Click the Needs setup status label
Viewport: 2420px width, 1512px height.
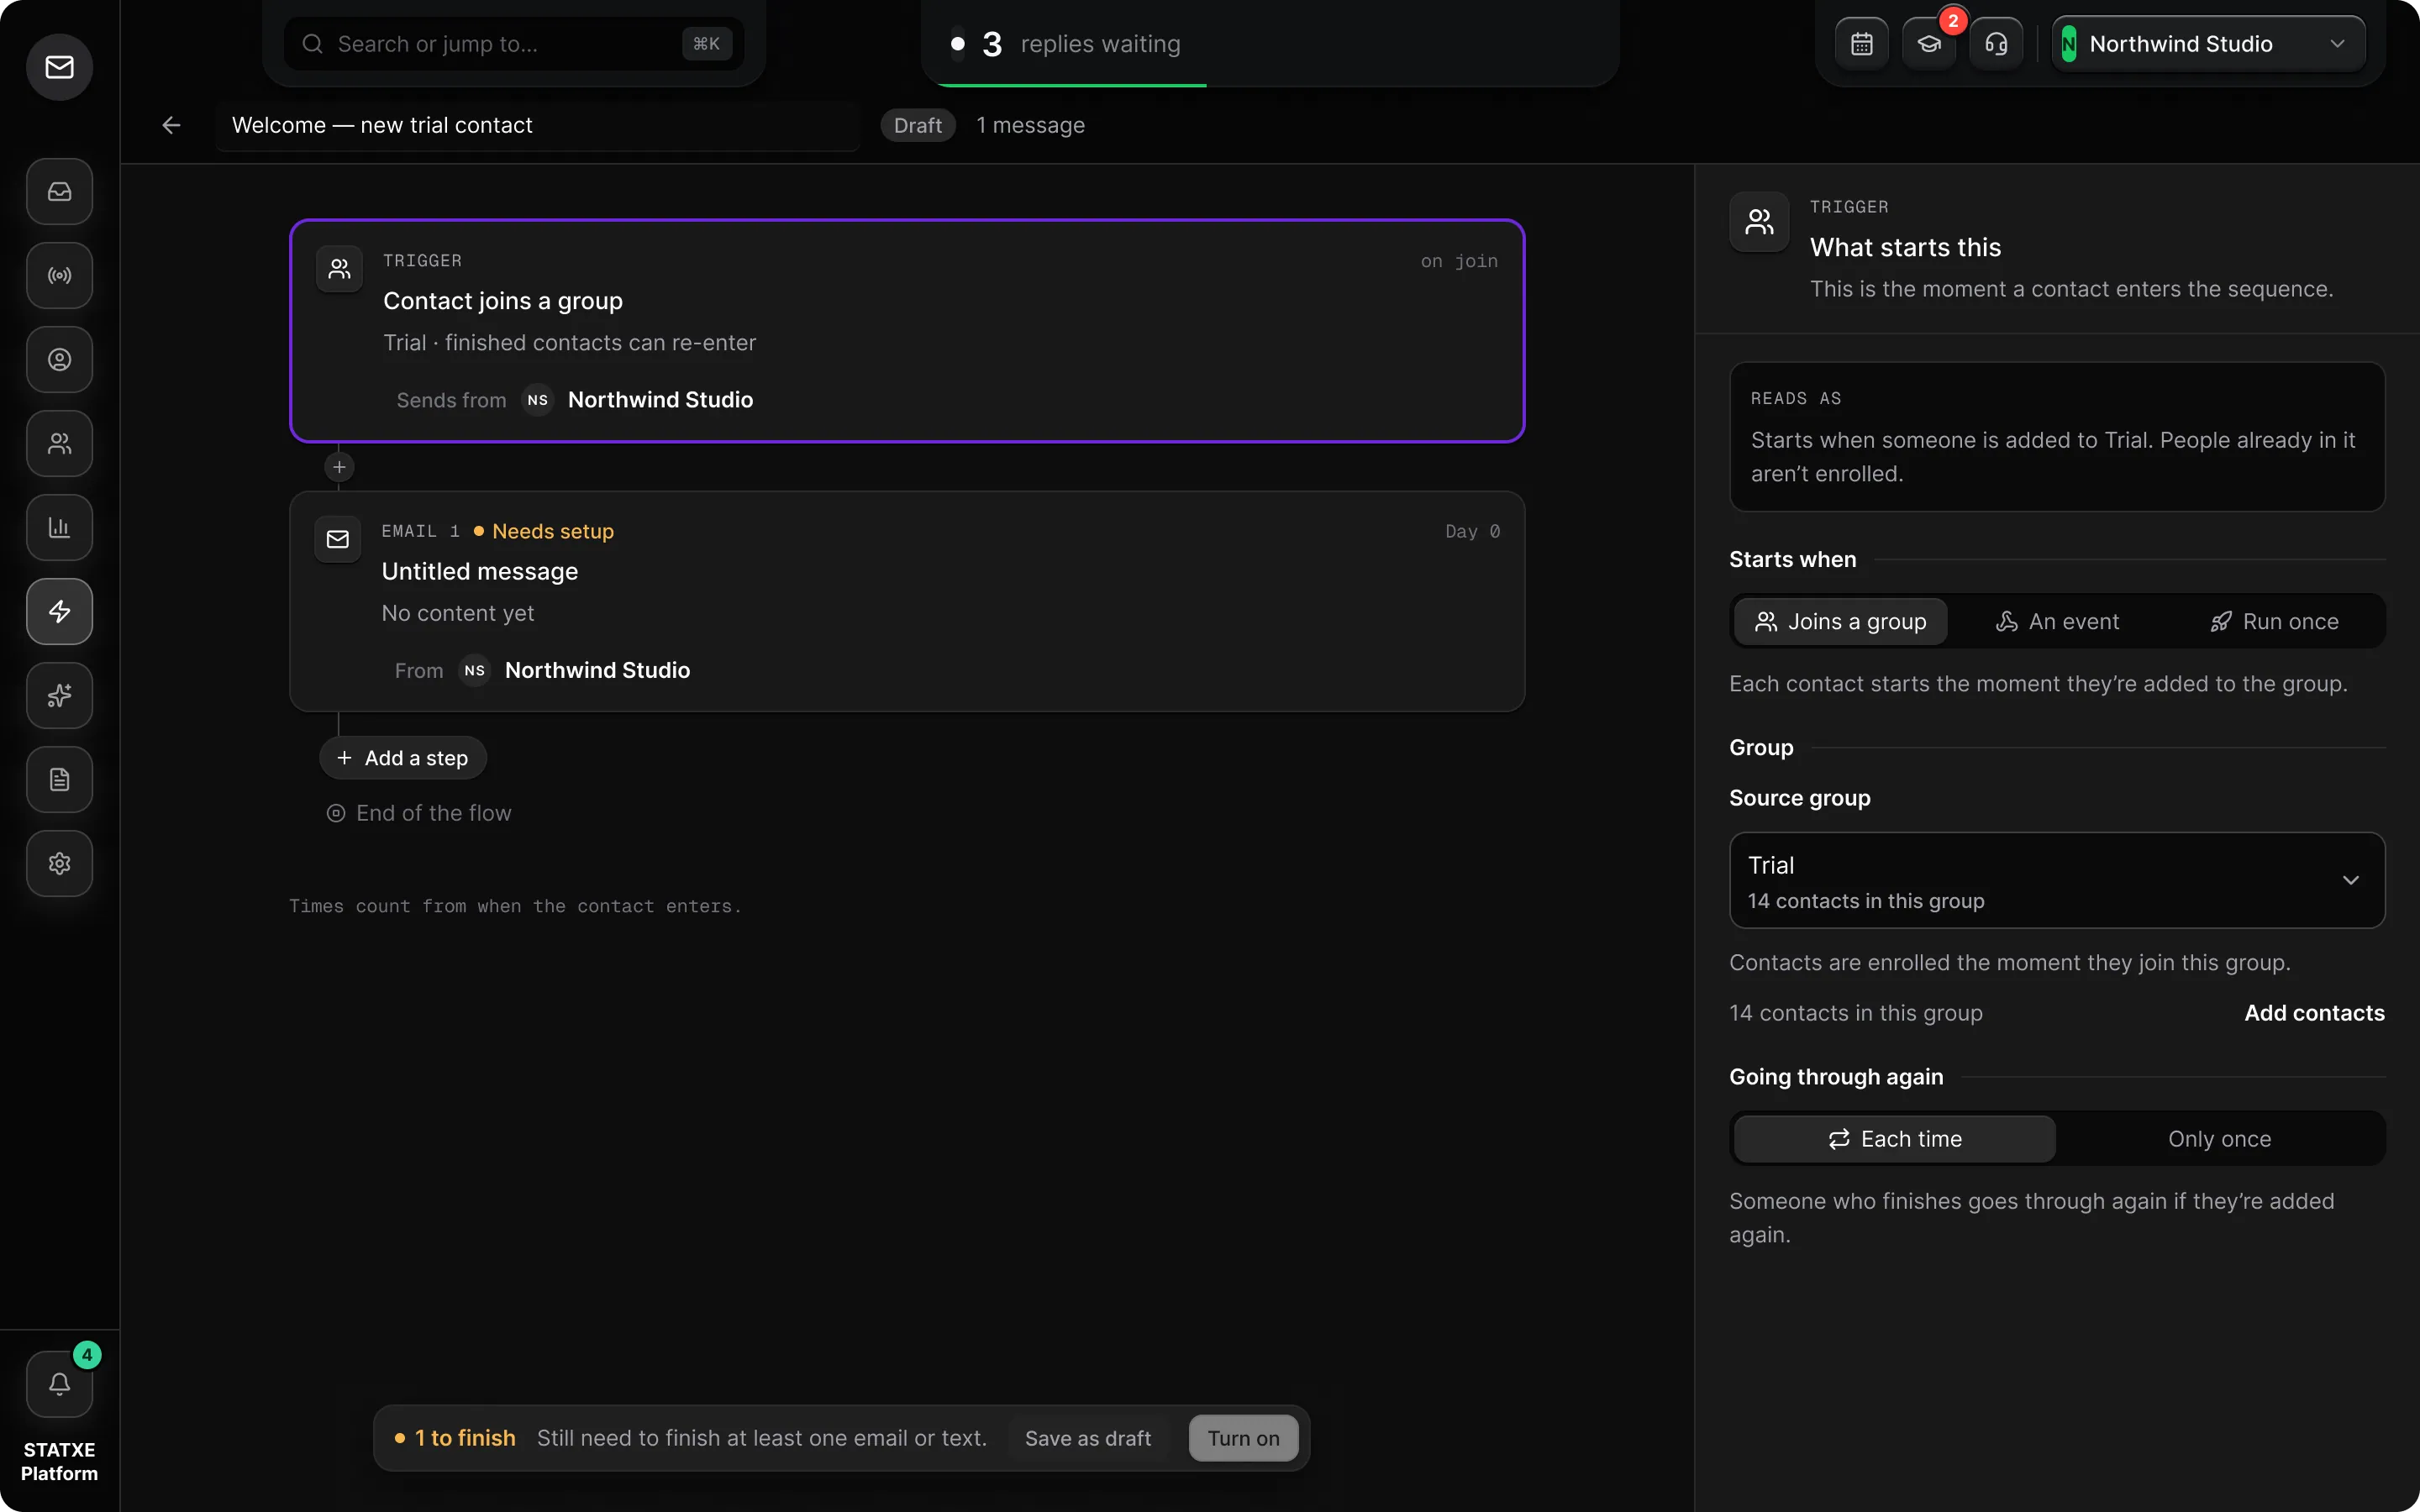[x=544, y=532]
